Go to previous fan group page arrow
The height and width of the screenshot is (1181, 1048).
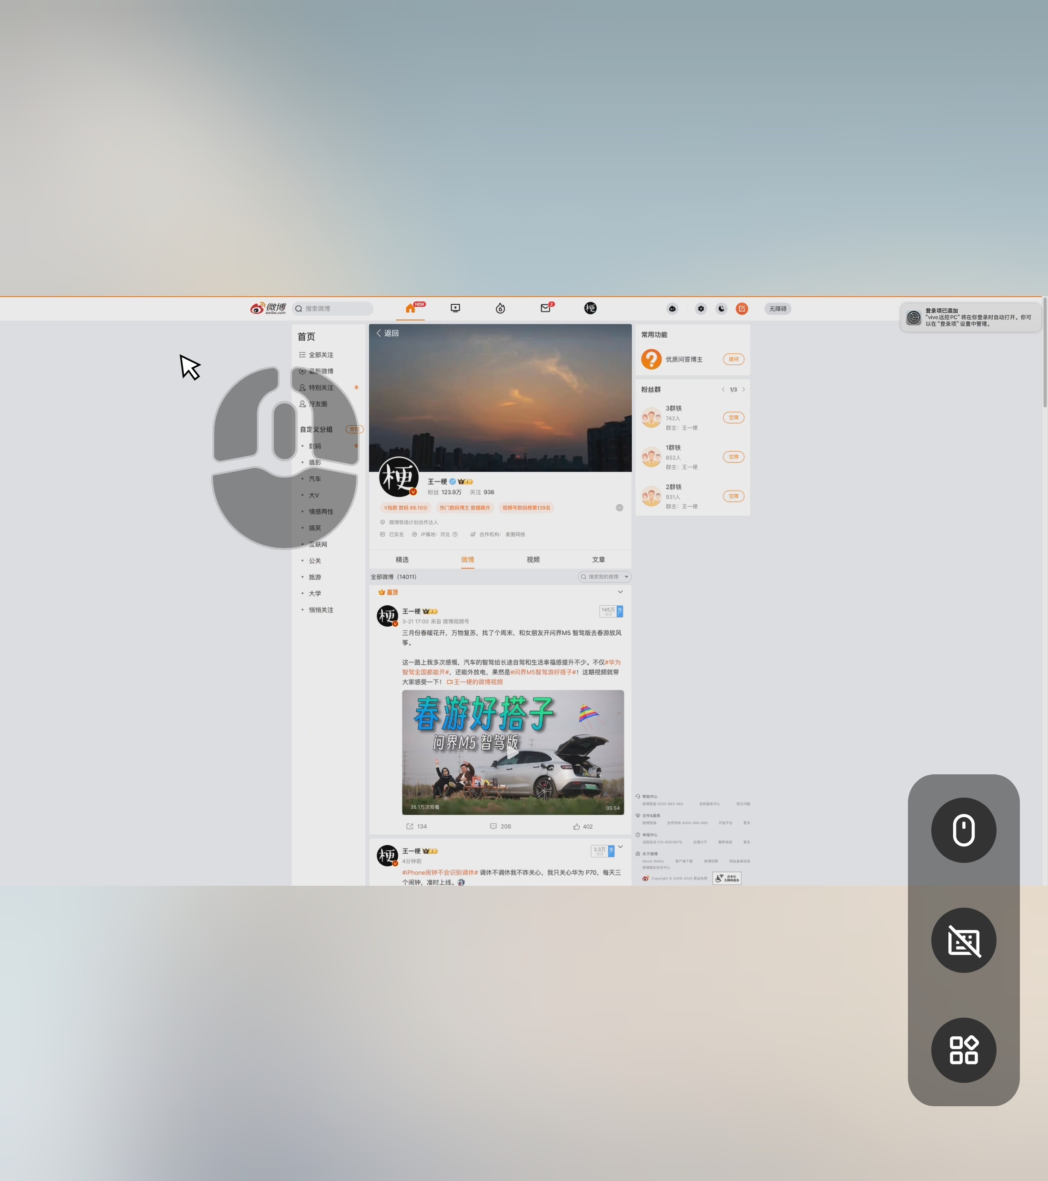723,390
